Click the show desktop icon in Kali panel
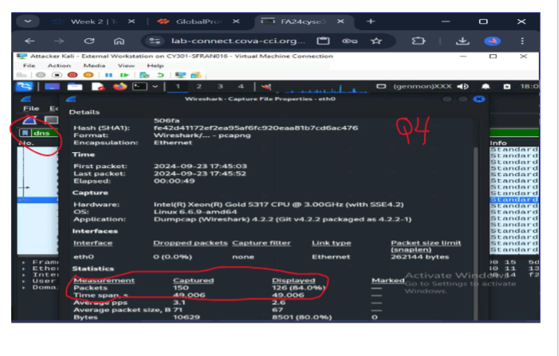 coord(52,87)
